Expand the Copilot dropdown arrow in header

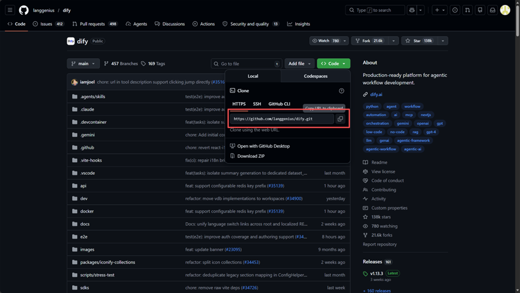(x=421, y=10)
